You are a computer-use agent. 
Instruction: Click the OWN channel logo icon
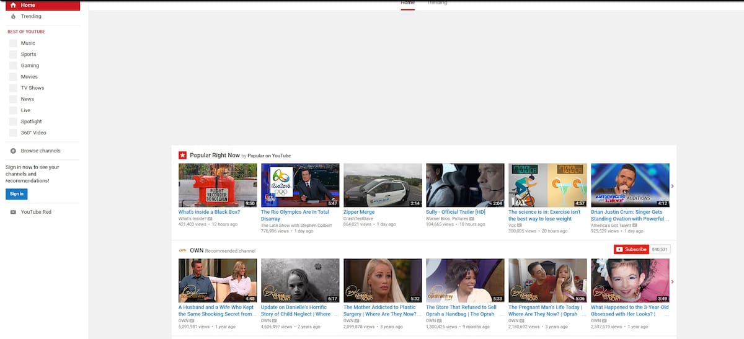pos(182,250)
